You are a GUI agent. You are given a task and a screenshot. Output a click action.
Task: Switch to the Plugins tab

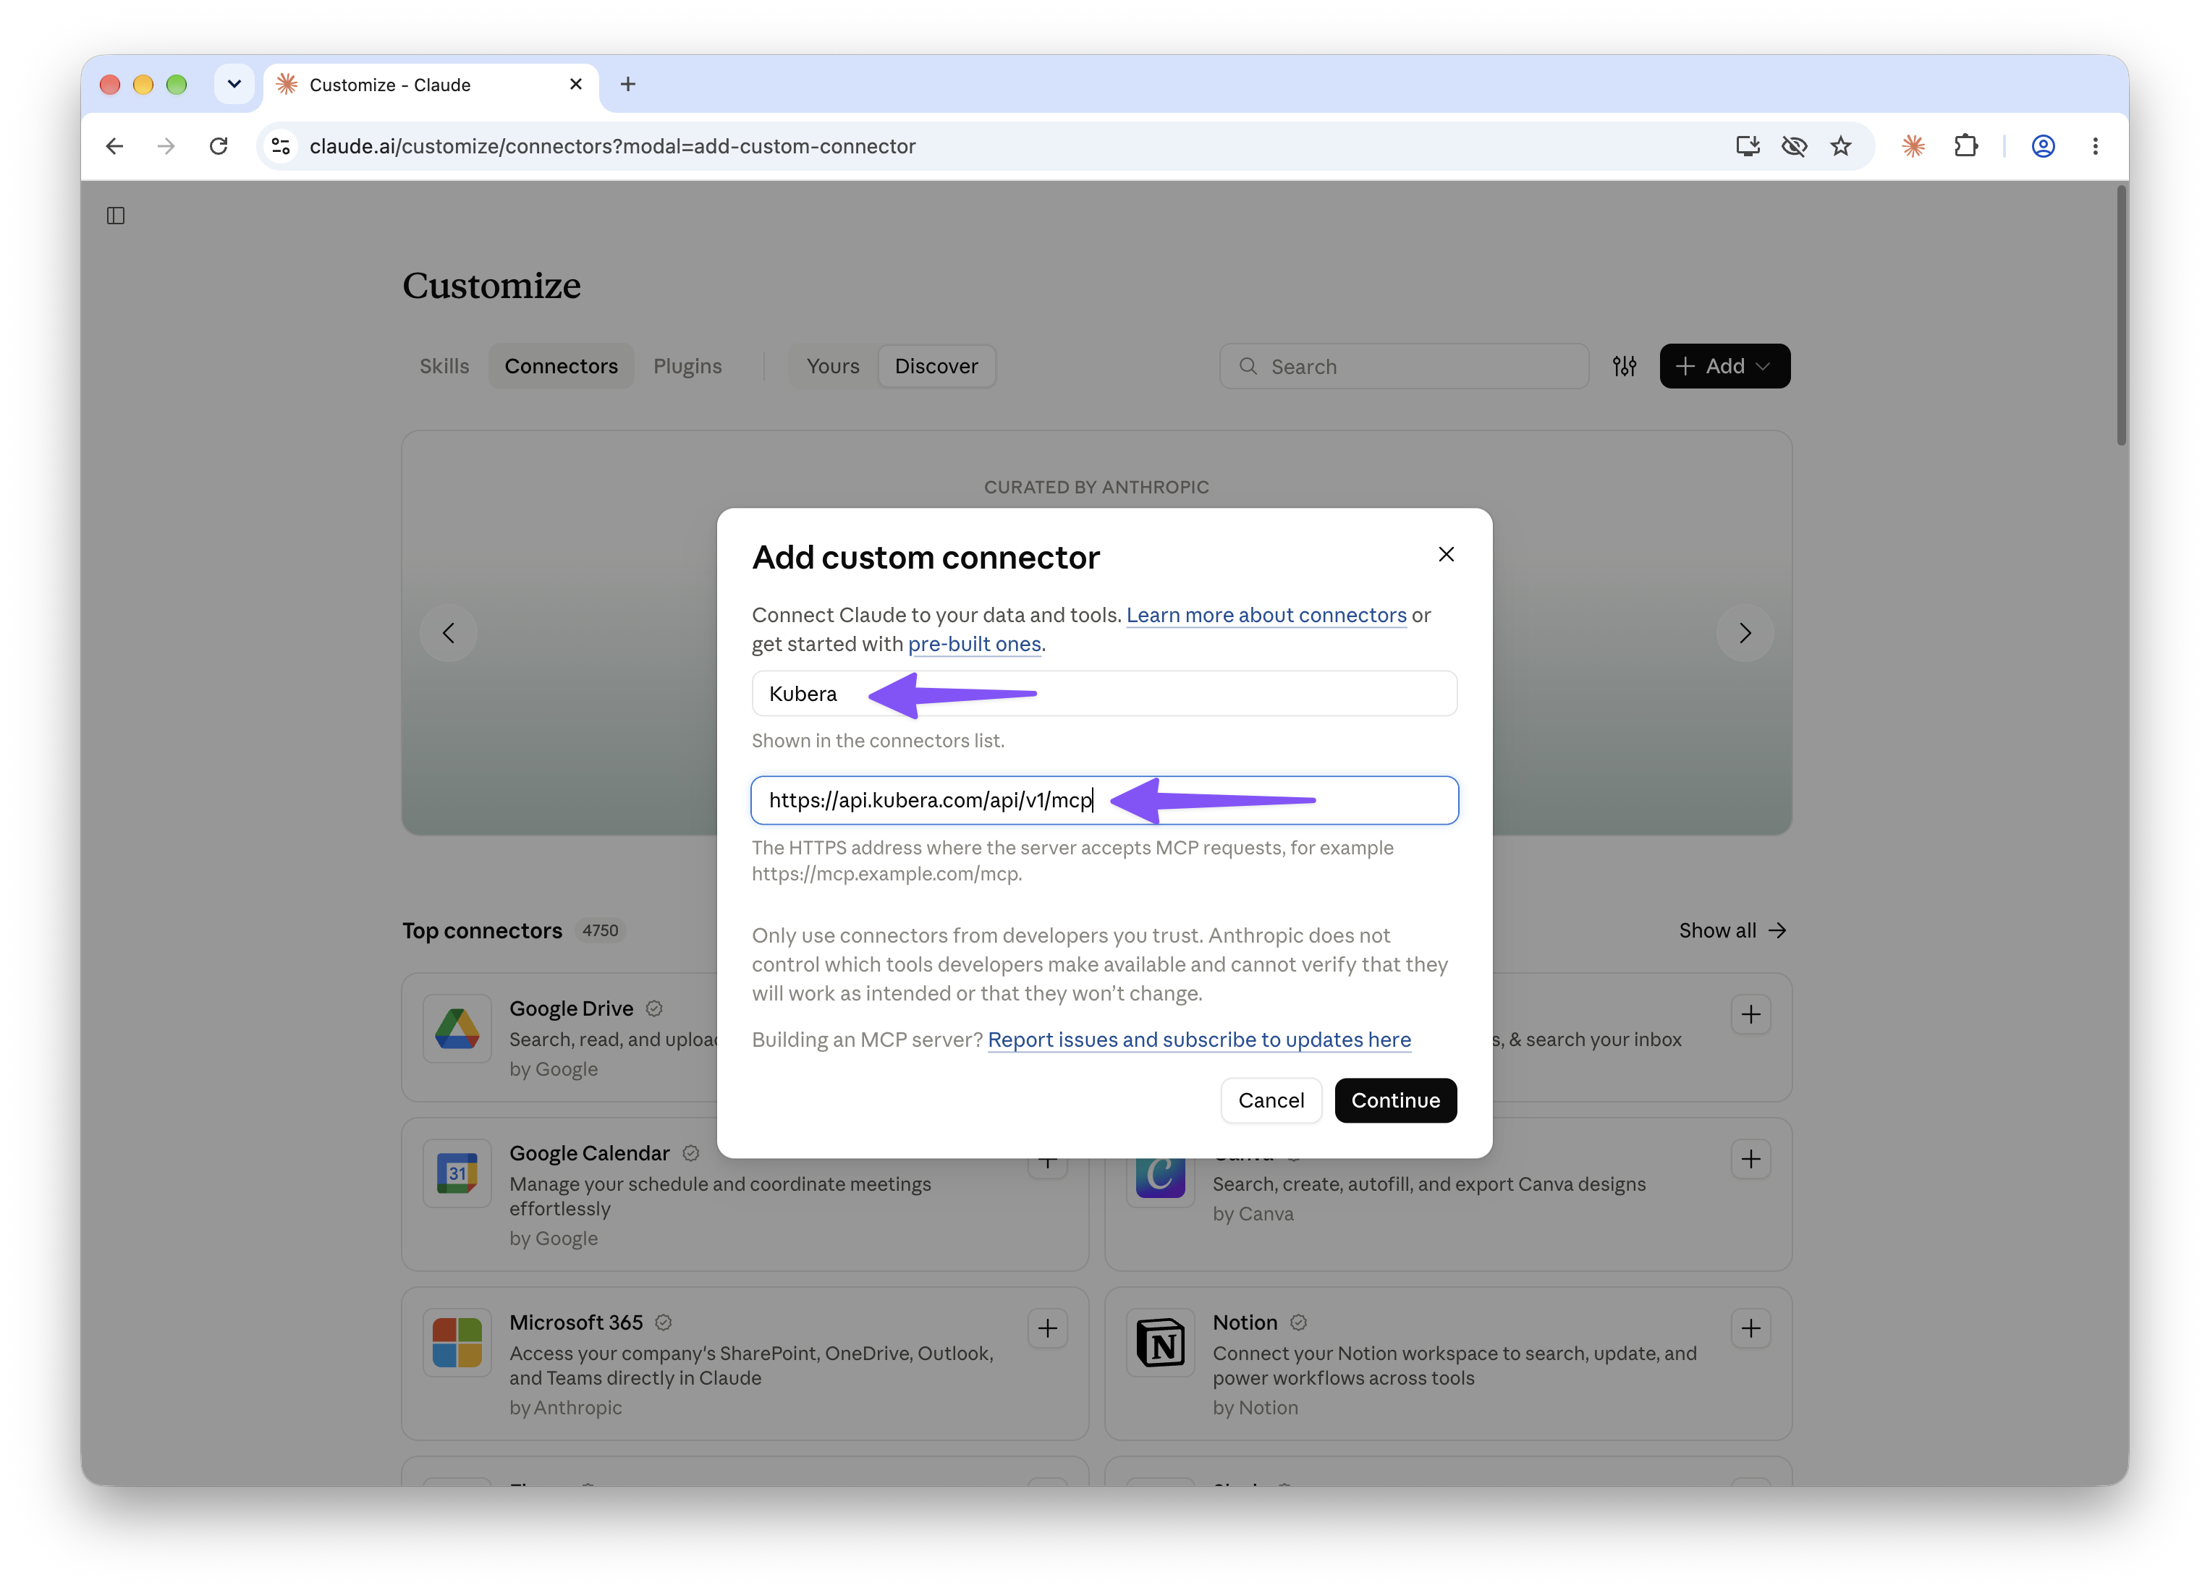coord(687,366)
